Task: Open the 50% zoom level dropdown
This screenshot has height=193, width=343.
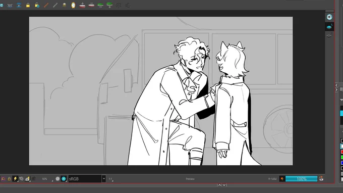Action: click(47, 179)
